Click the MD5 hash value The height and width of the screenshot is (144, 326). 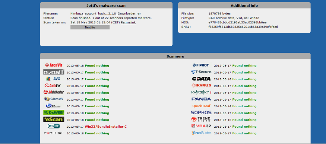[237, 22]
